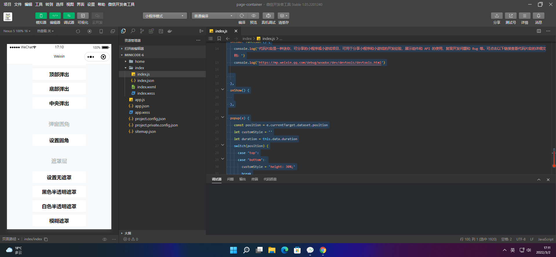The width and height of the screenshot is (556, 257).
Task: Tap the 模糊遮罩 button in simulator
Action: [x=59, y=221]
